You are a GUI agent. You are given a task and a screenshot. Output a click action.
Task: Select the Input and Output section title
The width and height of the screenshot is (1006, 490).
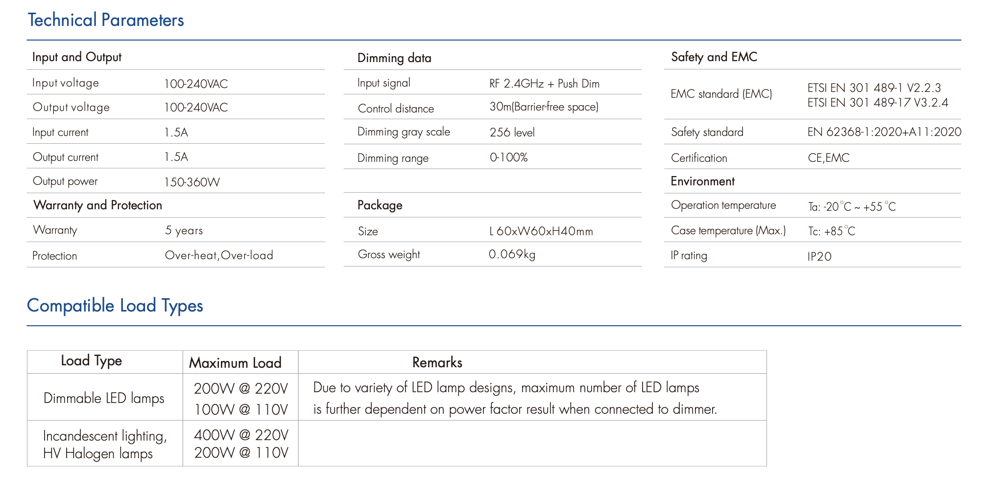click(77, 57)
